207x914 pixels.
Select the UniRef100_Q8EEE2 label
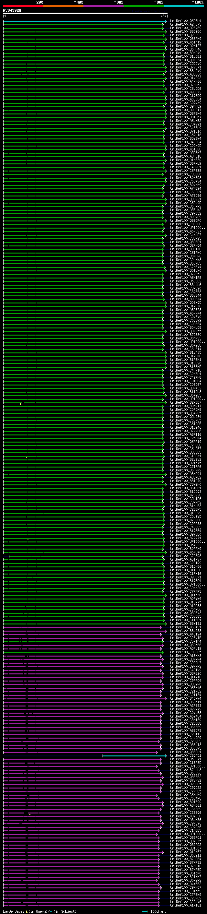(185, 777)
